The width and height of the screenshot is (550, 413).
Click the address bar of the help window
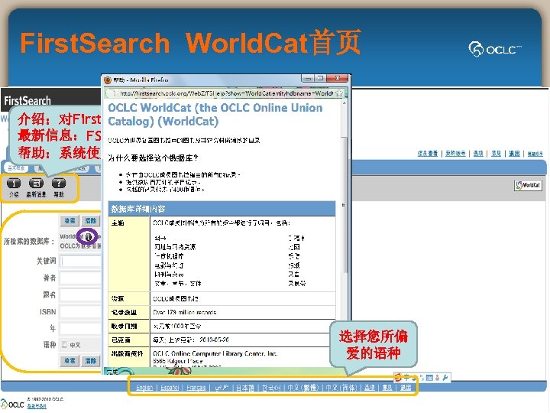click(226, 93)
